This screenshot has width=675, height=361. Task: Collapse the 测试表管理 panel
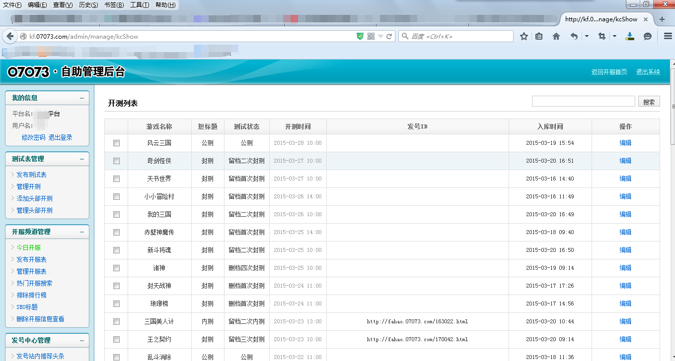81,159
